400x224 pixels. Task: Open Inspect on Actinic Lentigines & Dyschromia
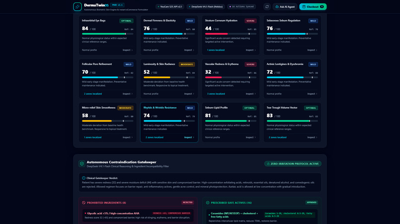[x=312, y=94]
